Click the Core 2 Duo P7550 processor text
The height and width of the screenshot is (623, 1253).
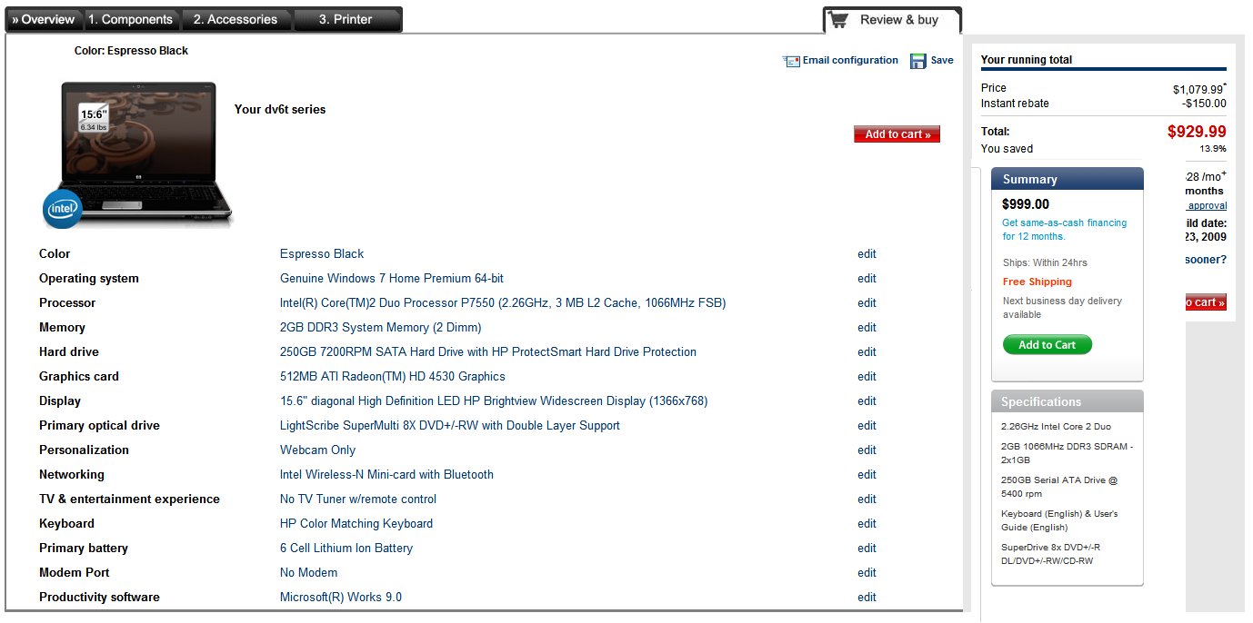click(x=503, y=303)
